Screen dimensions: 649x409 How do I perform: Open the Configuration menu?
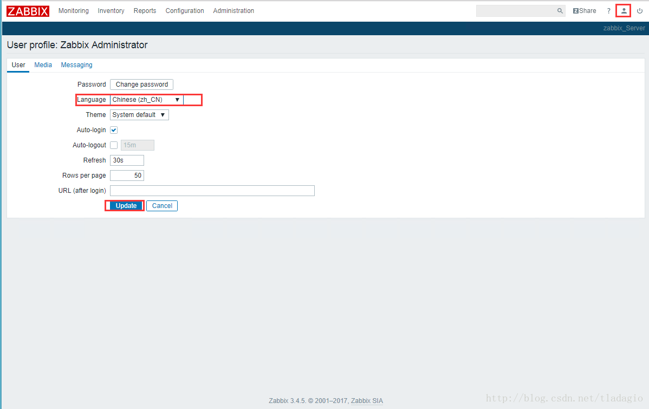(x=185, y=11)
